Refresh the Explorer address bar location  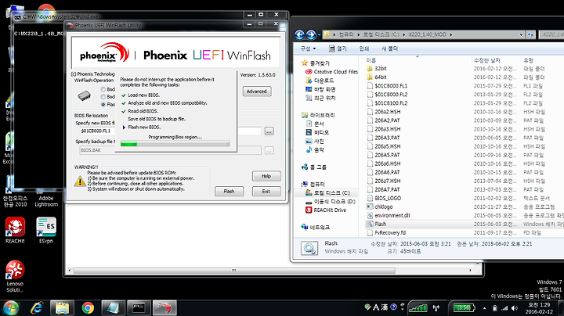click(530, 34)
